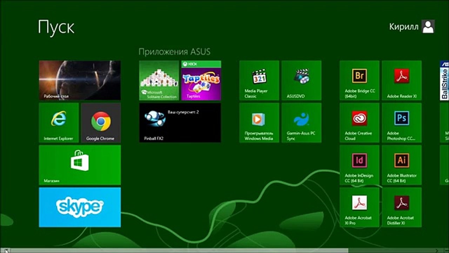Open Проигрыватель Windows Media tile
449x253 pixels.
point(259,122)
